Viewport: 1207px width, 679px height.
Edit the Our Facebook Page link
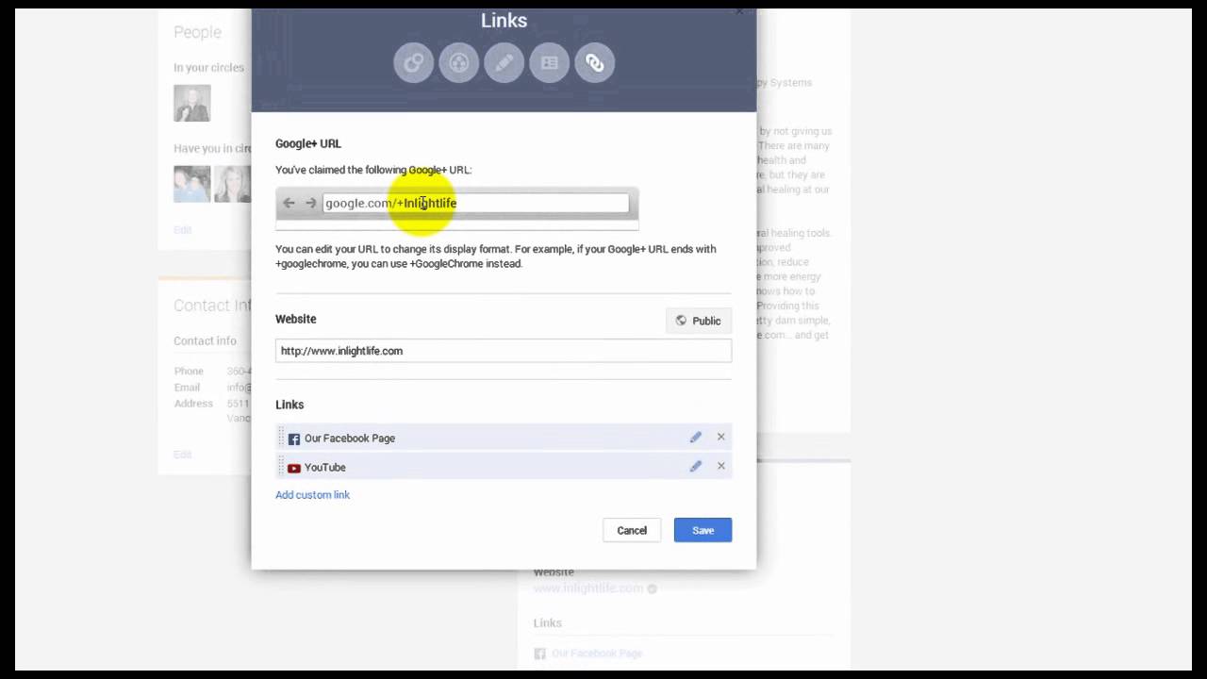tap(695, 437)
